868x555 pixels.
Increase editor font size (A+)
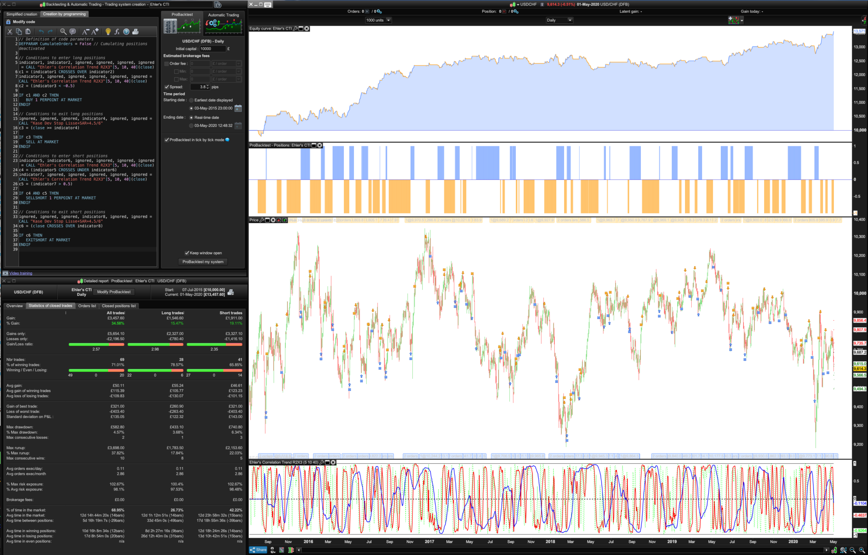tap(95, 32)
